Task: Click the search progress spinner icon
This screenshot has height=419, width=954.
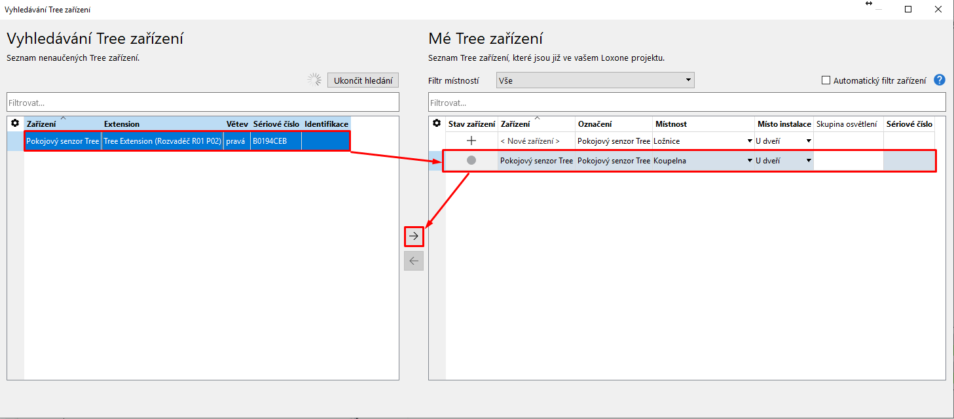Action: 314,79
